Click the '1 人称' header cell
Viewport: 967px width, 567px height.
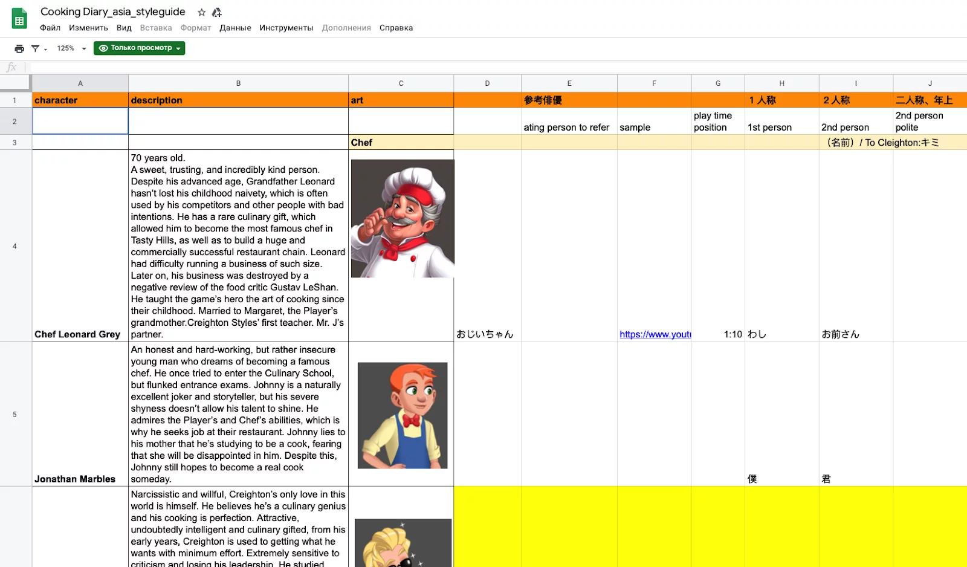click(781, 100)
